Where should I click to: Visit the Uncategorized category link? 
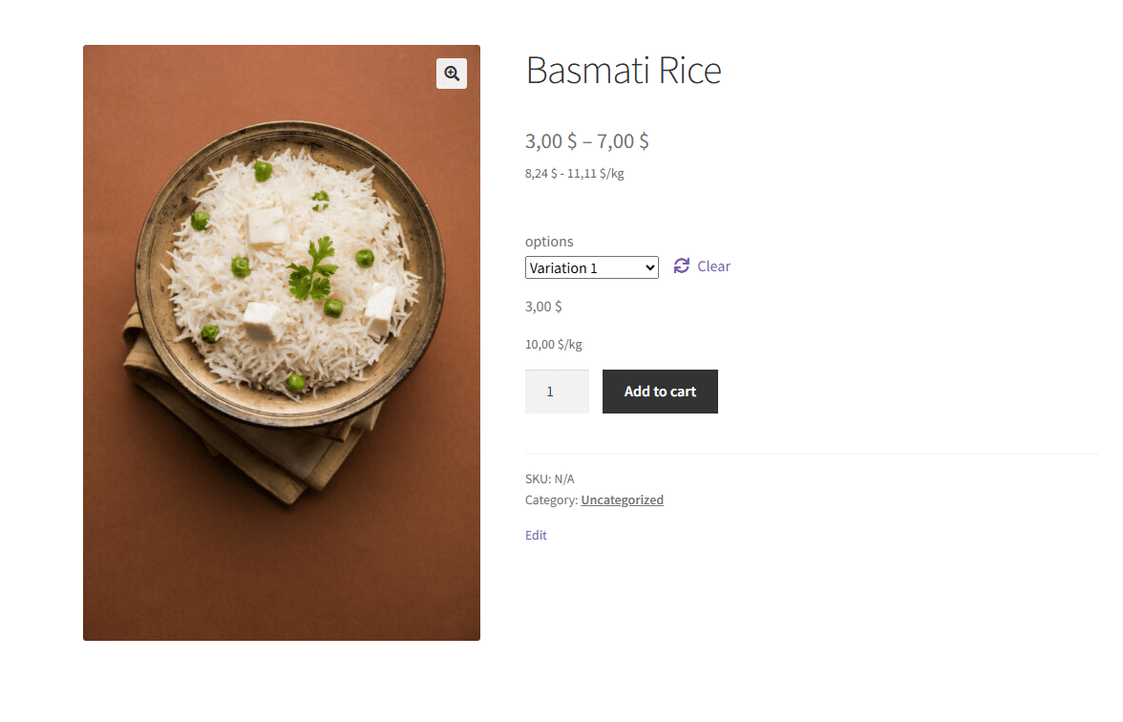(x=622, y=499)
